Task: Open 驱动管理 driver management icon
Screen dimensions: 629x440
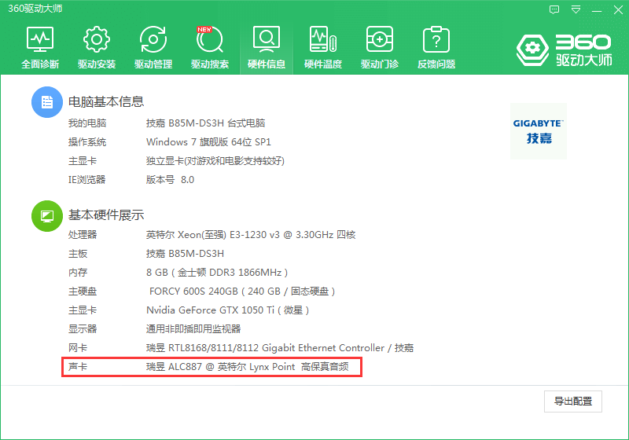Action: (153, 47)
